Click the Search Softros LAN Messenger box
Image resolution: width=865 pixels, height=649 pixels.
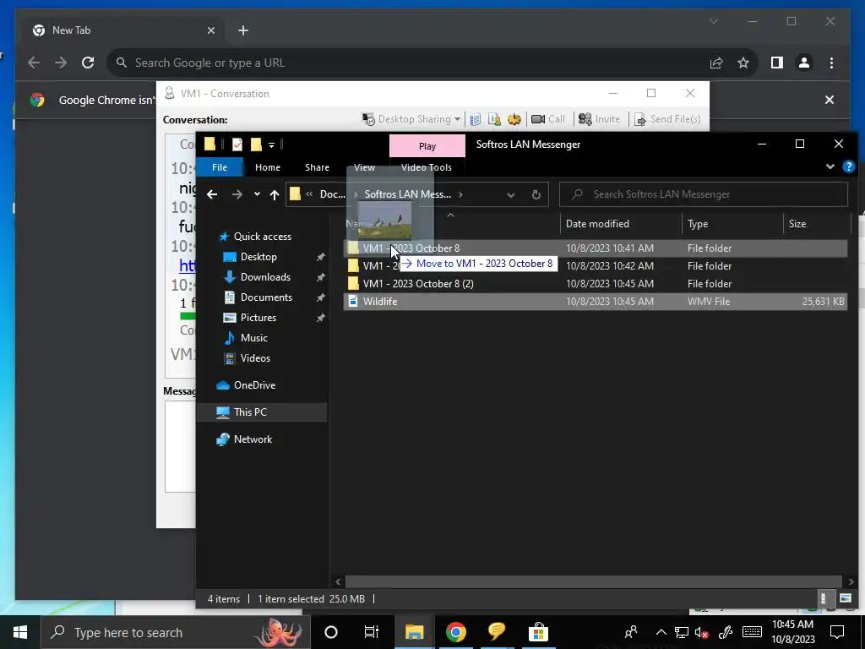(x=704, y=194)
